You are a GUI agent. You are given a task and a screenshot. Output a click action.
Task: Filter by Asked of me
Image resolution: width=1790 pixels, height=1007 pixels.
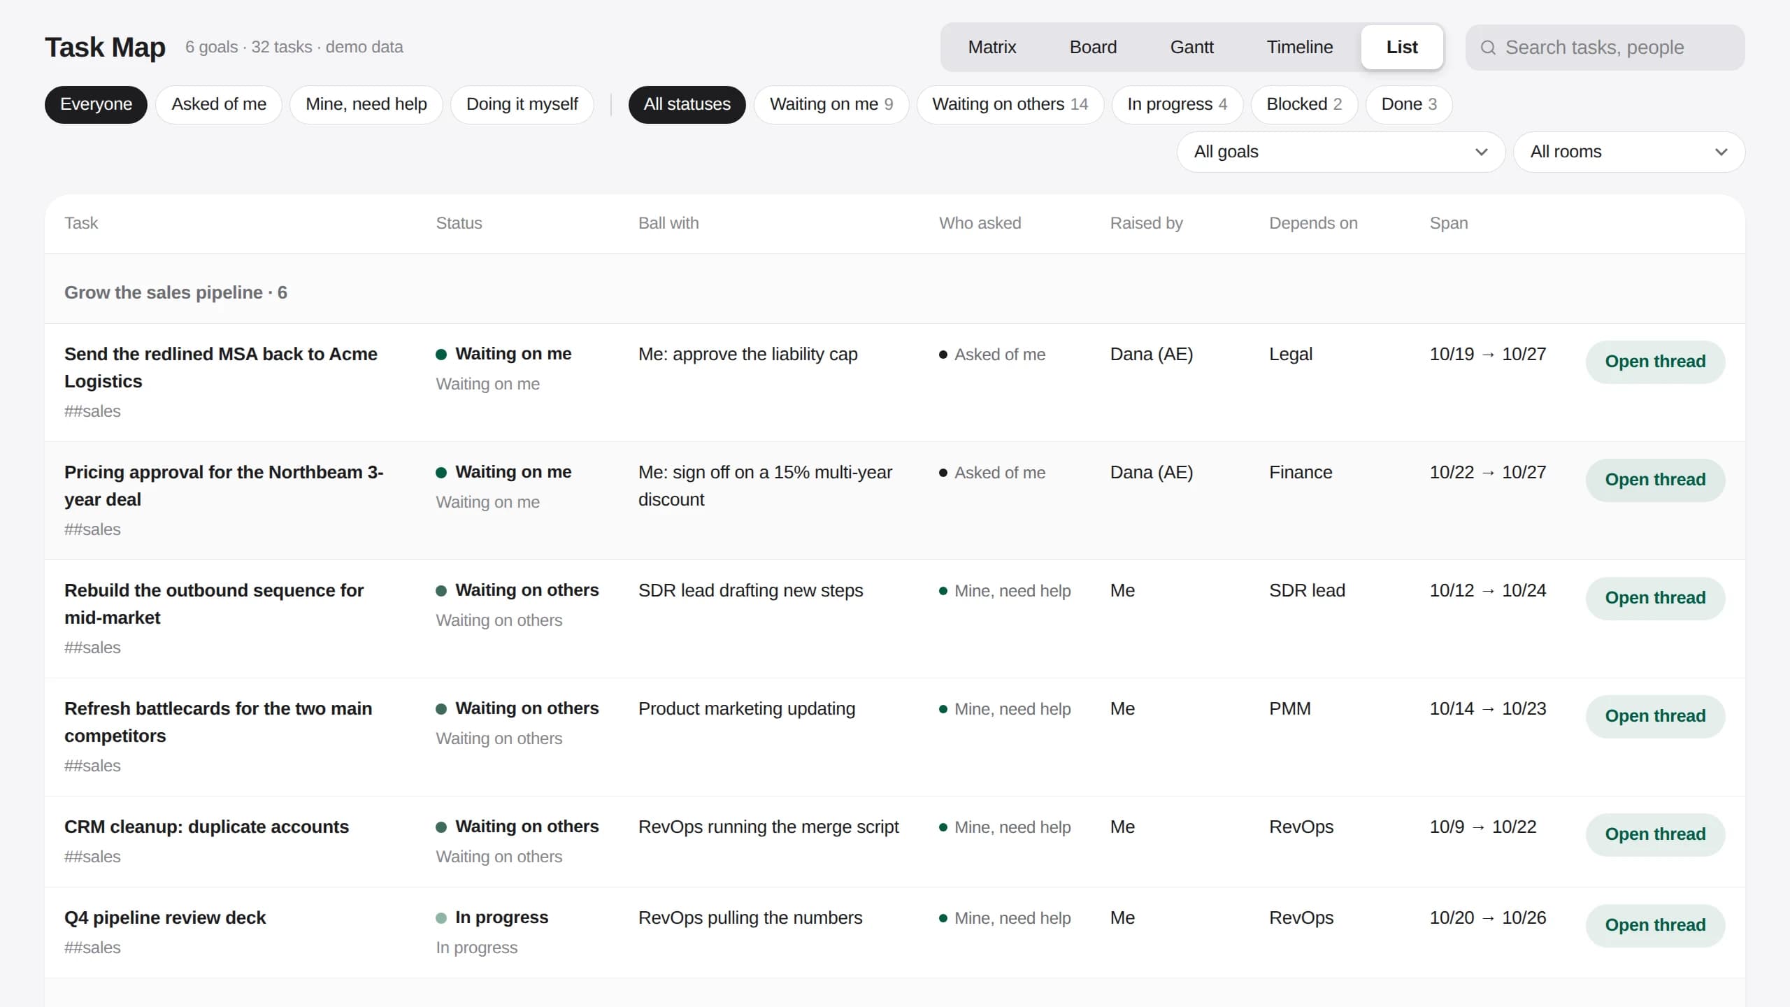pyautogui.click(x=219, y=104)
